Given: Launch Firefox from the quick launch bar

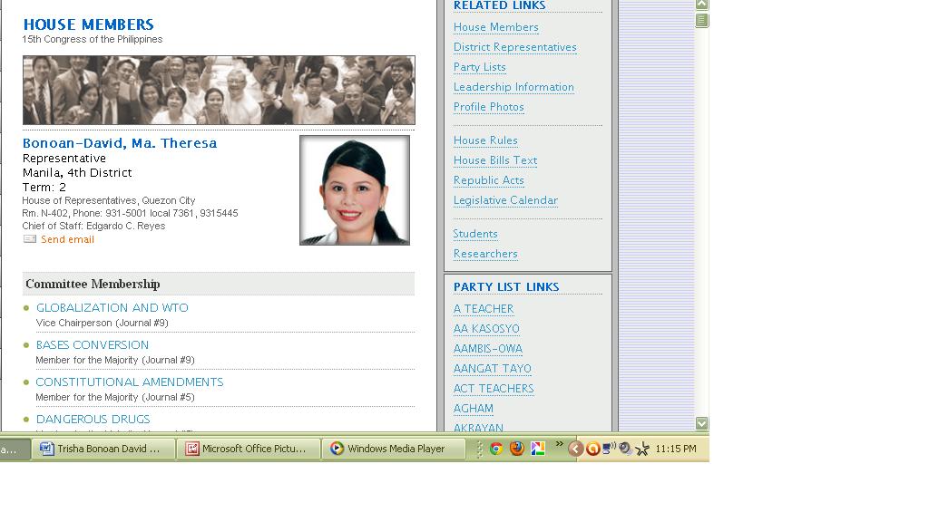Looking at the screenshot, I should 517,449.
